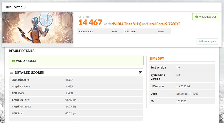
Task: Select the value 45.32 fps
Action: (x=71, y=113)
